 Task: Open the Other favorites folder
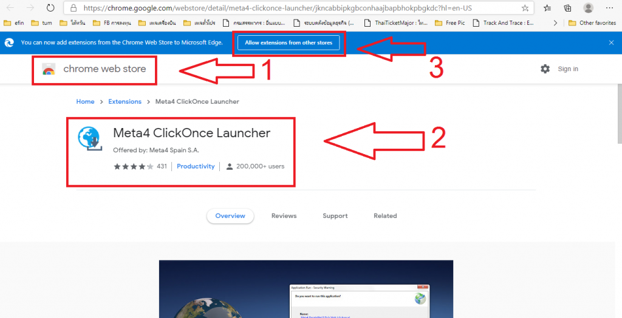(592, 23)
